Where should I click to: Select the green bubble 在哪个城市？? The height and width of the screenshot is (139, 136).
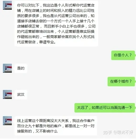[x=121, y=82]
